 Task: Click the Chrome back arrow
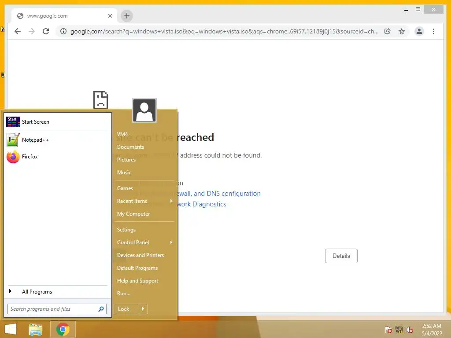pos(18,31)
